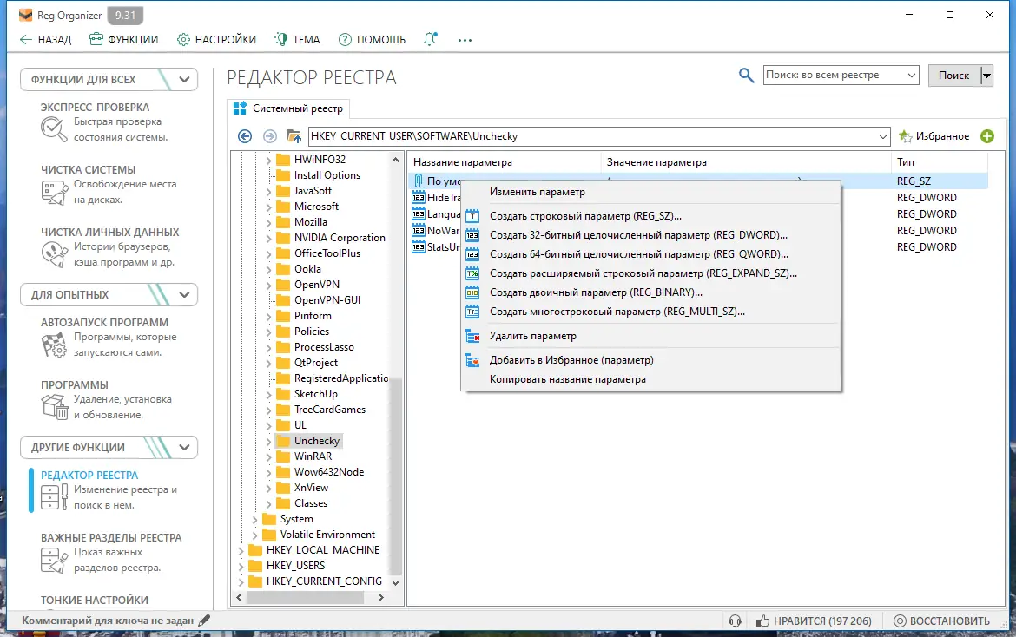
Task: Click the notification bell icon
Action: (429, 39)
